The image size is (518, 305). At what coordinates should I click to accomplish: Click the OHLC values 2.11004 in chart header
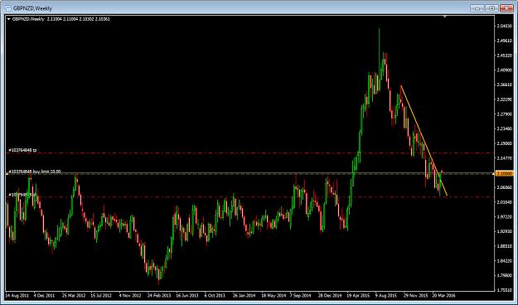(78, 19)
